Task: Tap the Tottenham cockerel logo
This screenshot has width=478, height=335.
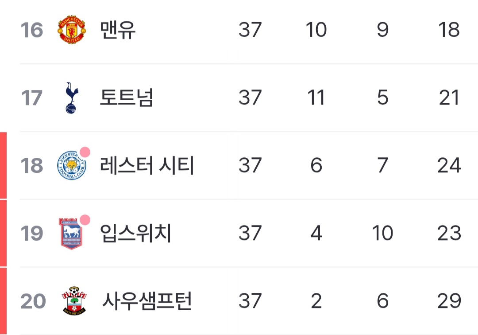Action: (x=72, y=97)
